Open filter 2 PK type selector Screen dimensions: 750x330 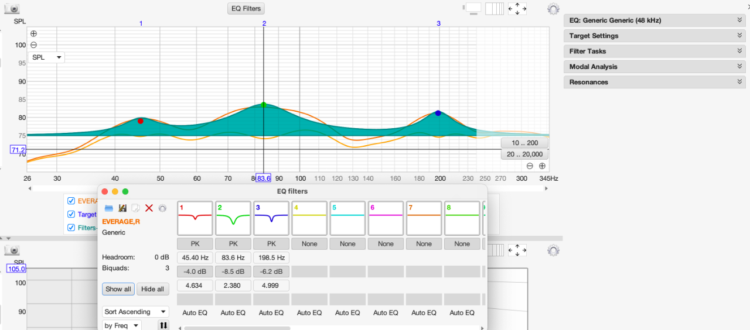point(233,244)
